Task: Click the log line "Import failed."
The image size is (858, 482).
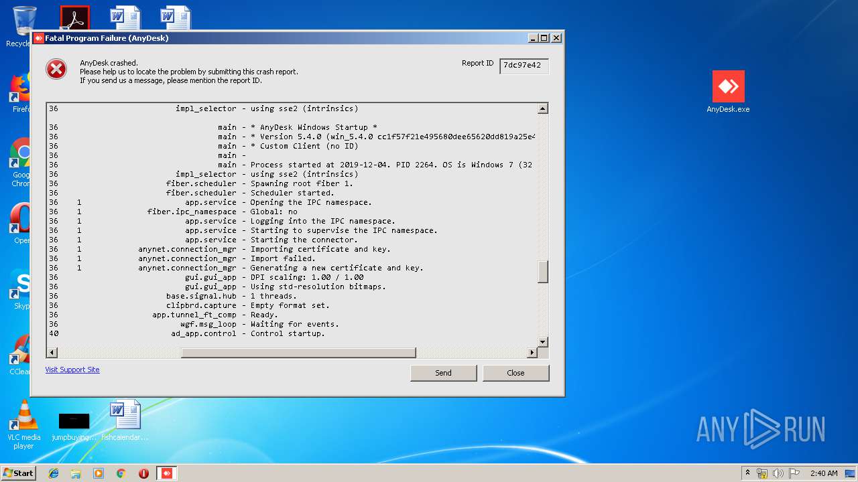Action: (x=283, y=258)
